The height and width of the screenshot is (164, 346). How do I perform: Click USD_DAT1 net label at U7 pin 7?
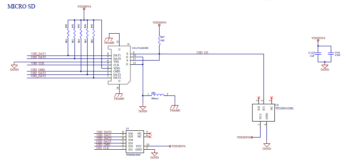coord(104,135)
